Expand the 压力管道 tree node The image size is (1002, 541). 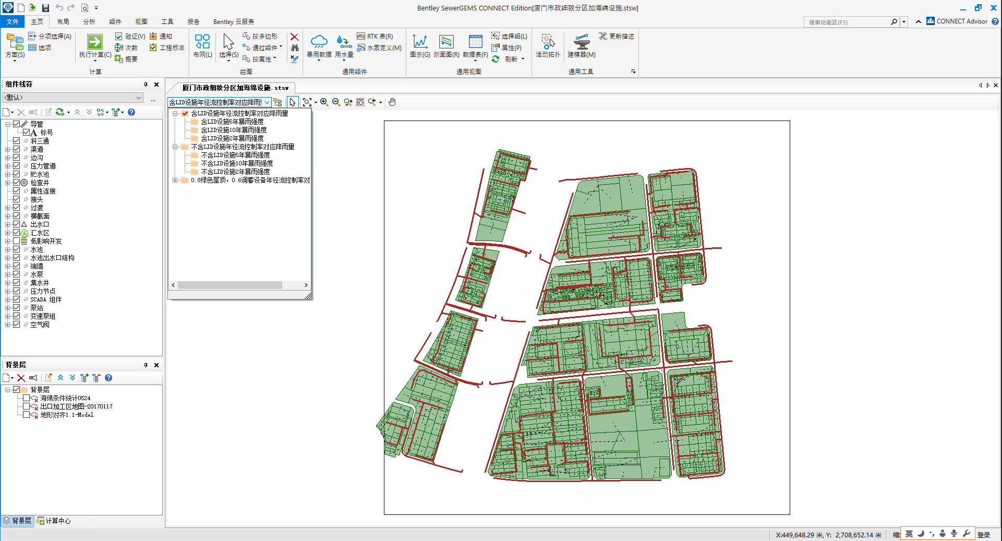tap(7, 166)
